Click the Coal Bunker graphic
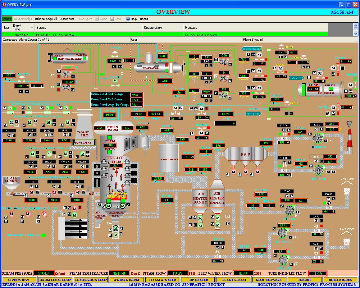The height and width of the screenshot is (288, 360). pos(11,183)
